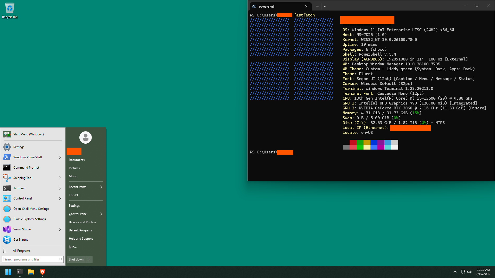The width and height of the screenshot is (495, 278).
Task: Expand Windows PowerShell submenu arrow
Action: click(60, 157)
